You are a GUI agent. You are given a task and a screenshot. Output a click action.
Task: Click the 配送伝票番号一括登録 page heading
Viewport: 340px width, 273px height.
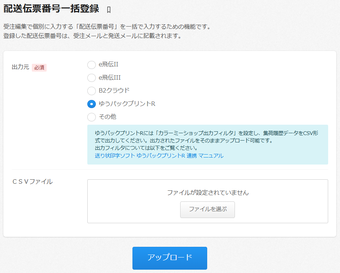tap(51, 9)
